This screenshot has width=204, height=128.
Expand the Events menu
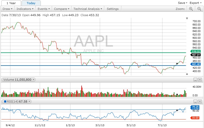(x=44, y=9)
